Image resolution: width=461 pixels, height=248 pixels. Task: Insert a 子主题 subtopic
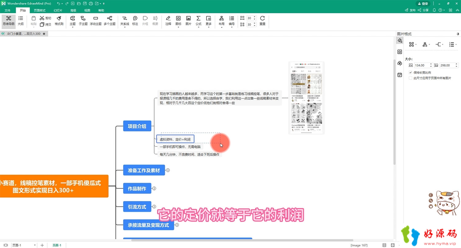pos(83,21)
